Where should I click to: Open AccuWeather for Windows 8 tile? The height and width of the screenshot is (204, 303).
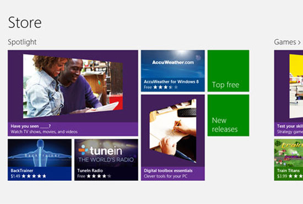tap(173, 71)
